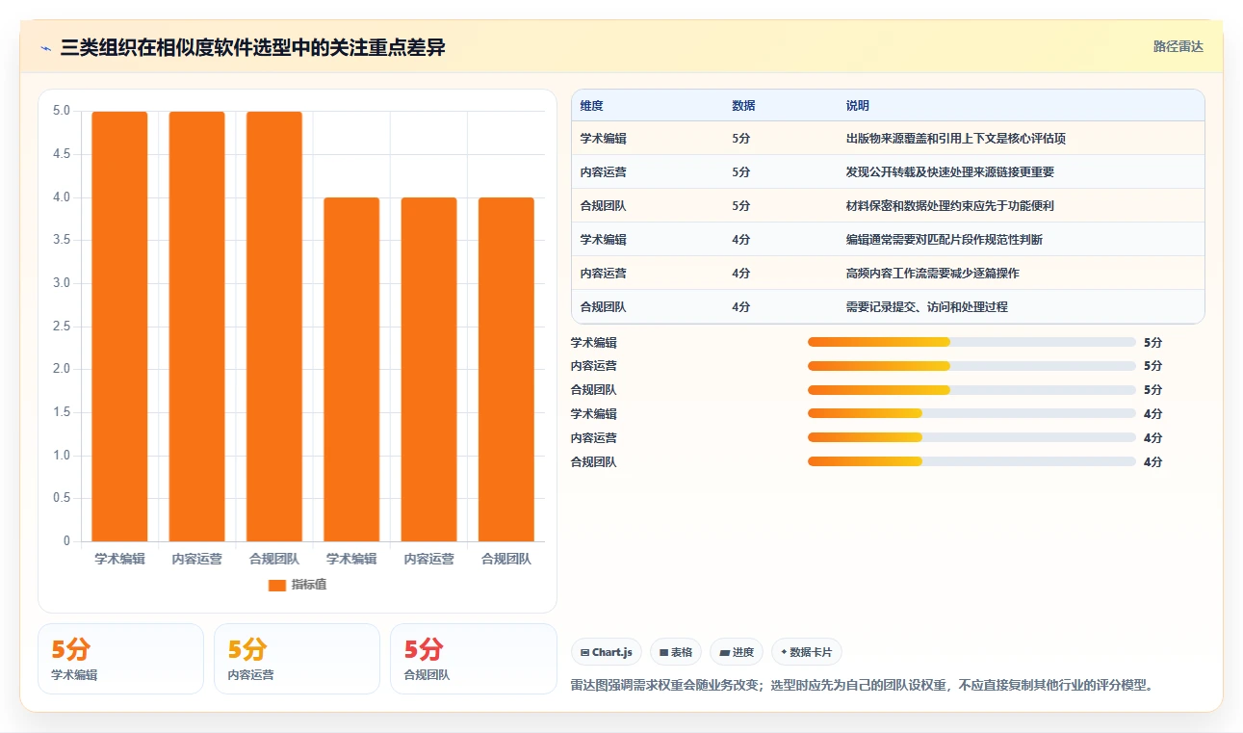Click the 0.5 label on the chart's y-axis
1243x733 pixels.
coord(61,498)
